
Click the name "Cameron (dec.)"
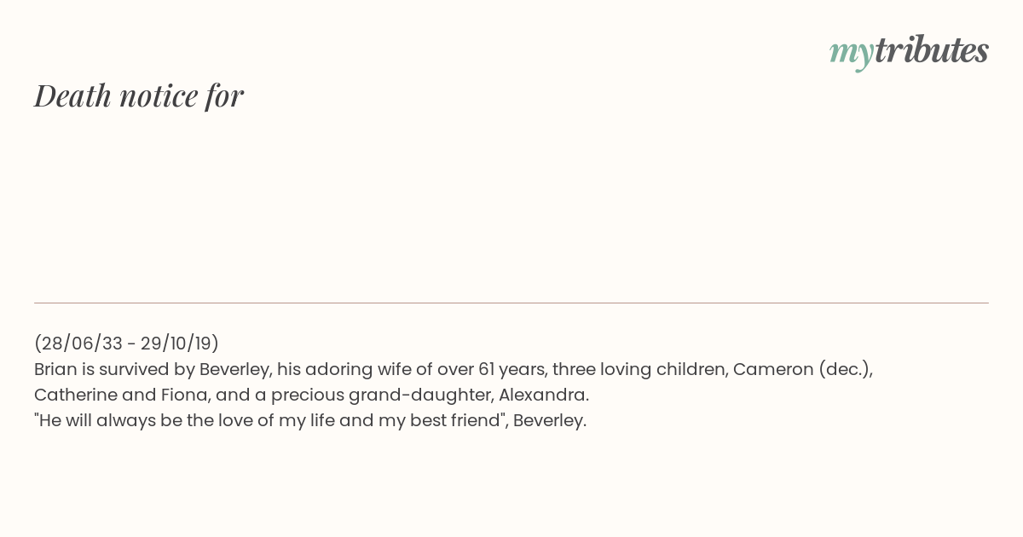point(803,370)
